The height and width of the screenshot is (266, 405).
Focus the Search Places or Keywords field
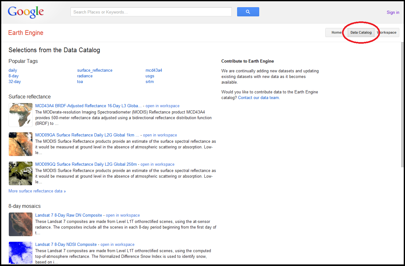pos(151,12)
